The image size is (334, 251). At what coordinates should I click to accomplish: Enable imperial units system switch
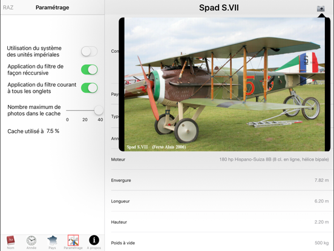(90, 52)
